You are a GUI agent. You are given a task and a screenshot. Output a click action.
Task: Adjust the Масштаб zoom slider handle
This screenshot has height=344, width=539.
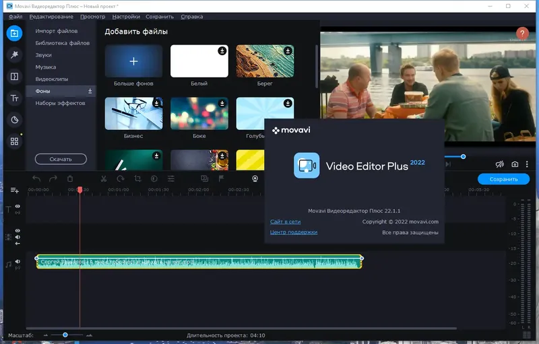point(65,335)
